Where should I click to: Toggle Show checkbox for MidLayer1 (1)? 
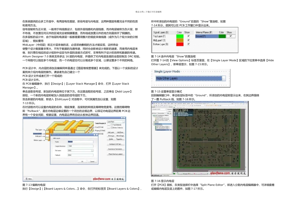[189, 40]
